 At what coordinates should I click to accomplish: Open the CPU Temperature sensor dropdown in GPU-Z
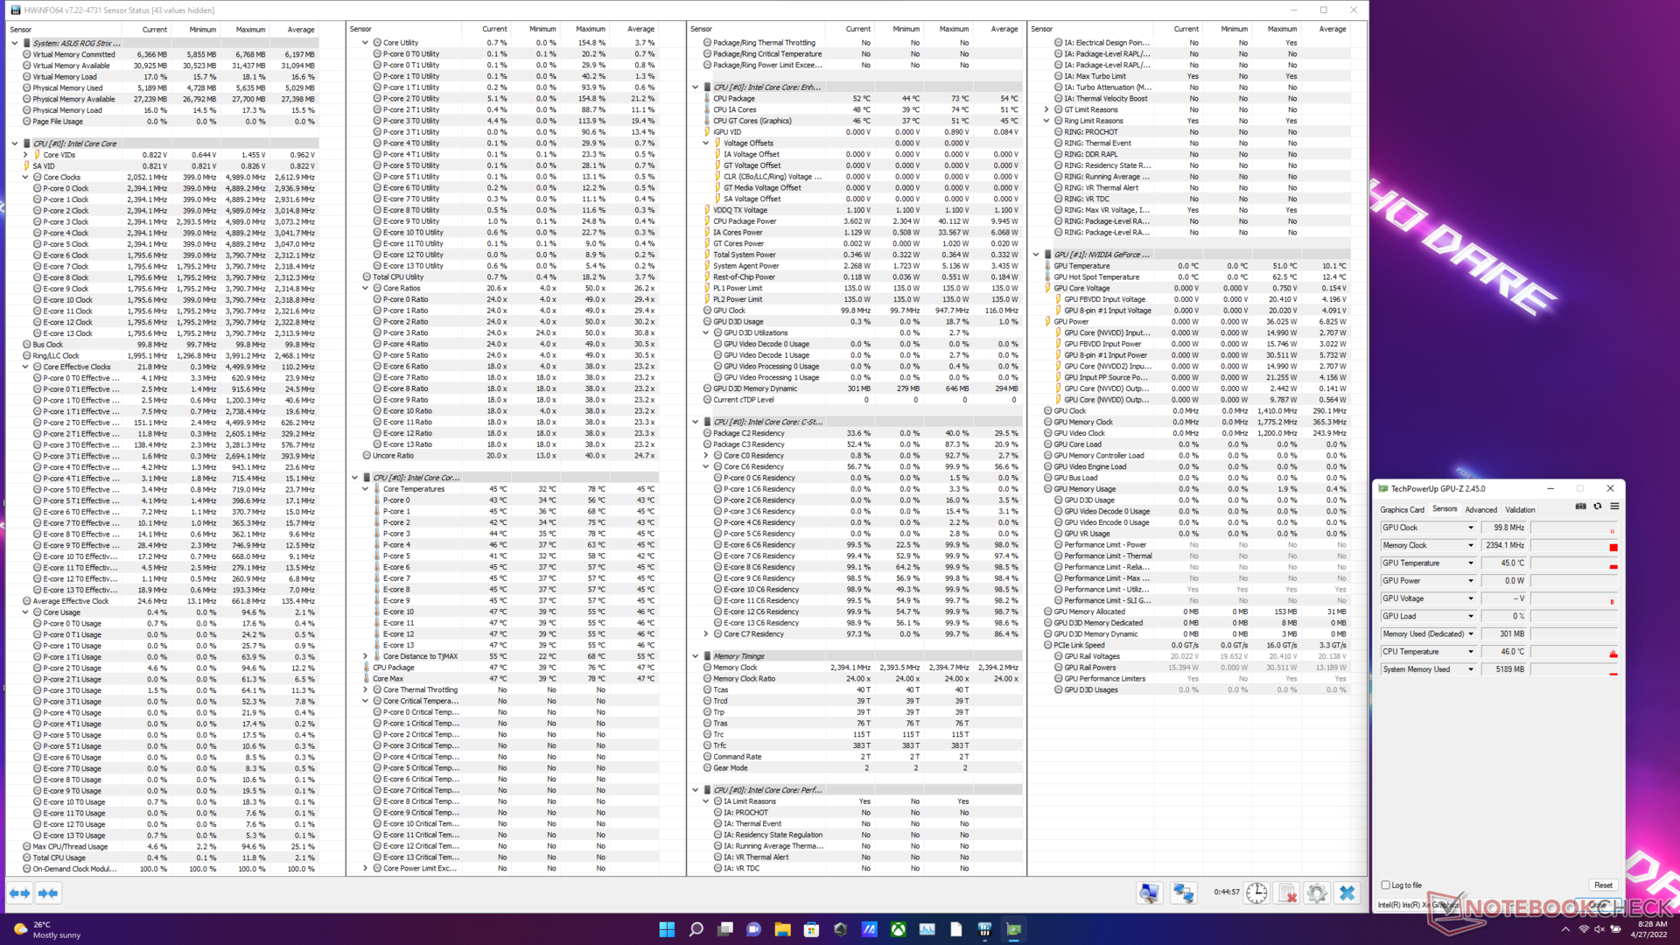click(x=1471, y=652)
